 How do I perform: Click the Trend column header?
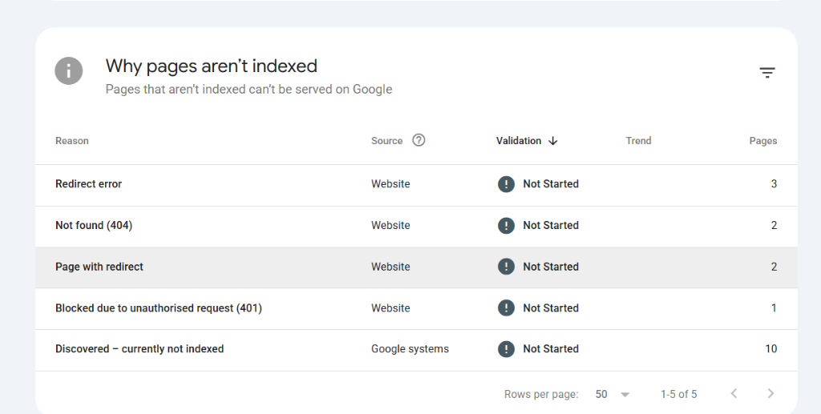[638, 141]
